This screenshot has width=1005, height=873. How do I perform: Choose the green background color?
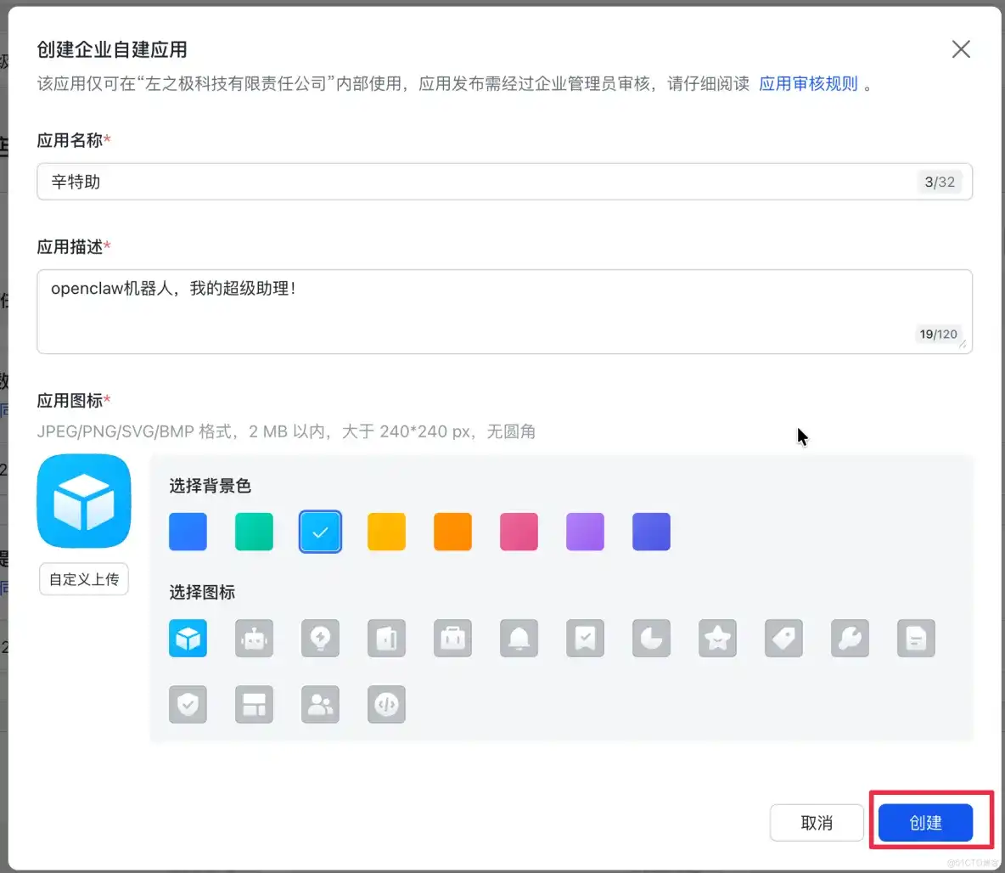point(254,532)
